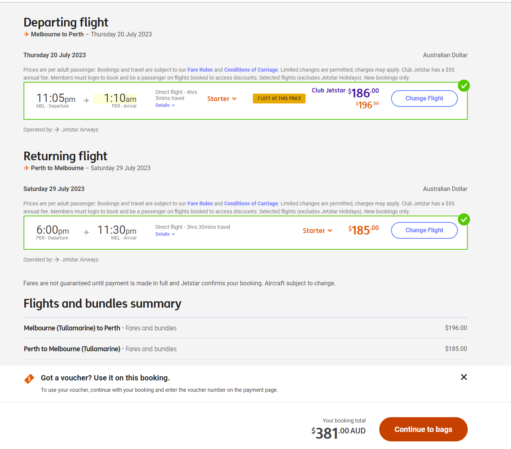Screen dimensions: 511x449
Task: Click 'Australian Dollar' label above departing flight
Action: tap(445, 55)
